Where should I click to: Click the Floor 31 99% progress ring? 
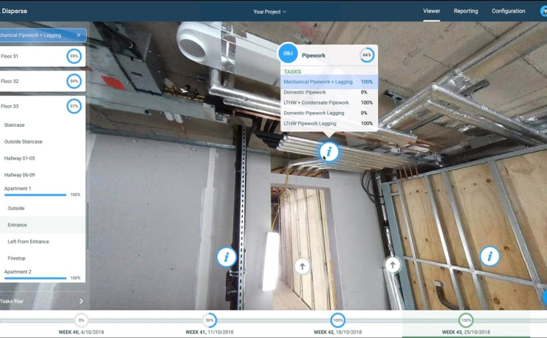[x=74, y=56]
